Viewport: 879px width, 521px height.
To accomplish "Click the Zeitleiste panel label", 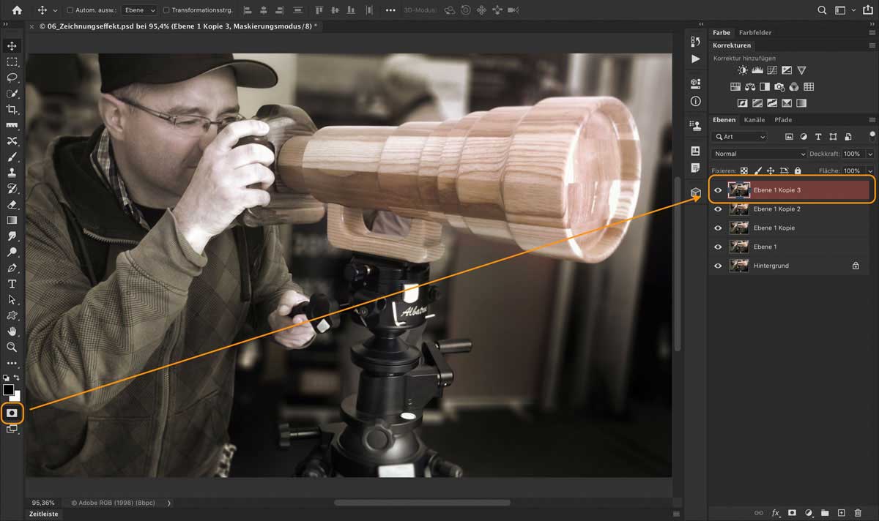I will click(x=44, y=514).
